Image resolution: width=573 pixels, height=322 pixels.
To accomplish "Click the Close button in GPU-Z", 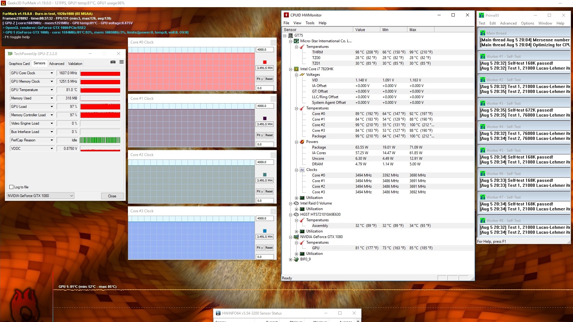I will pos(112,196).
